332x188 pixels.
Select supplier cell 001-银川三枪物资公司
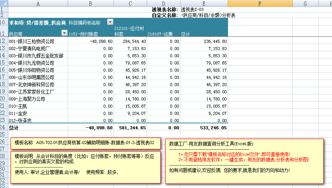[31, 41]
